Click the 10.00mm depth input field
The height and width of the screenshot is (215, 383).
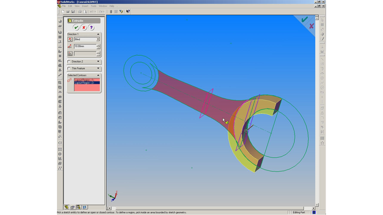[x=85, y=46]
